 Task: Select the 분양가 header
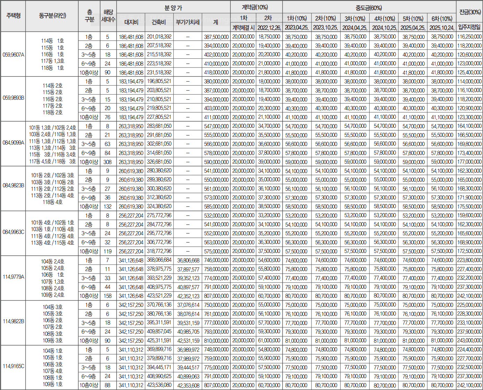173,7
